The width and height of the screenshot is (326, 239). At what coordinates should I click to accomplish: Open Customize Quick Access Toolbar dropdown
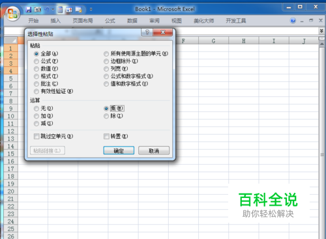[91, 9]
